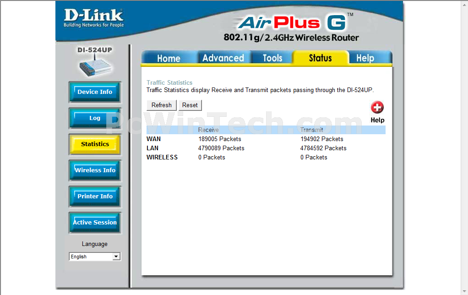Show the Printer Info page
Screen dimensions: 468x295
coord(95,196)
